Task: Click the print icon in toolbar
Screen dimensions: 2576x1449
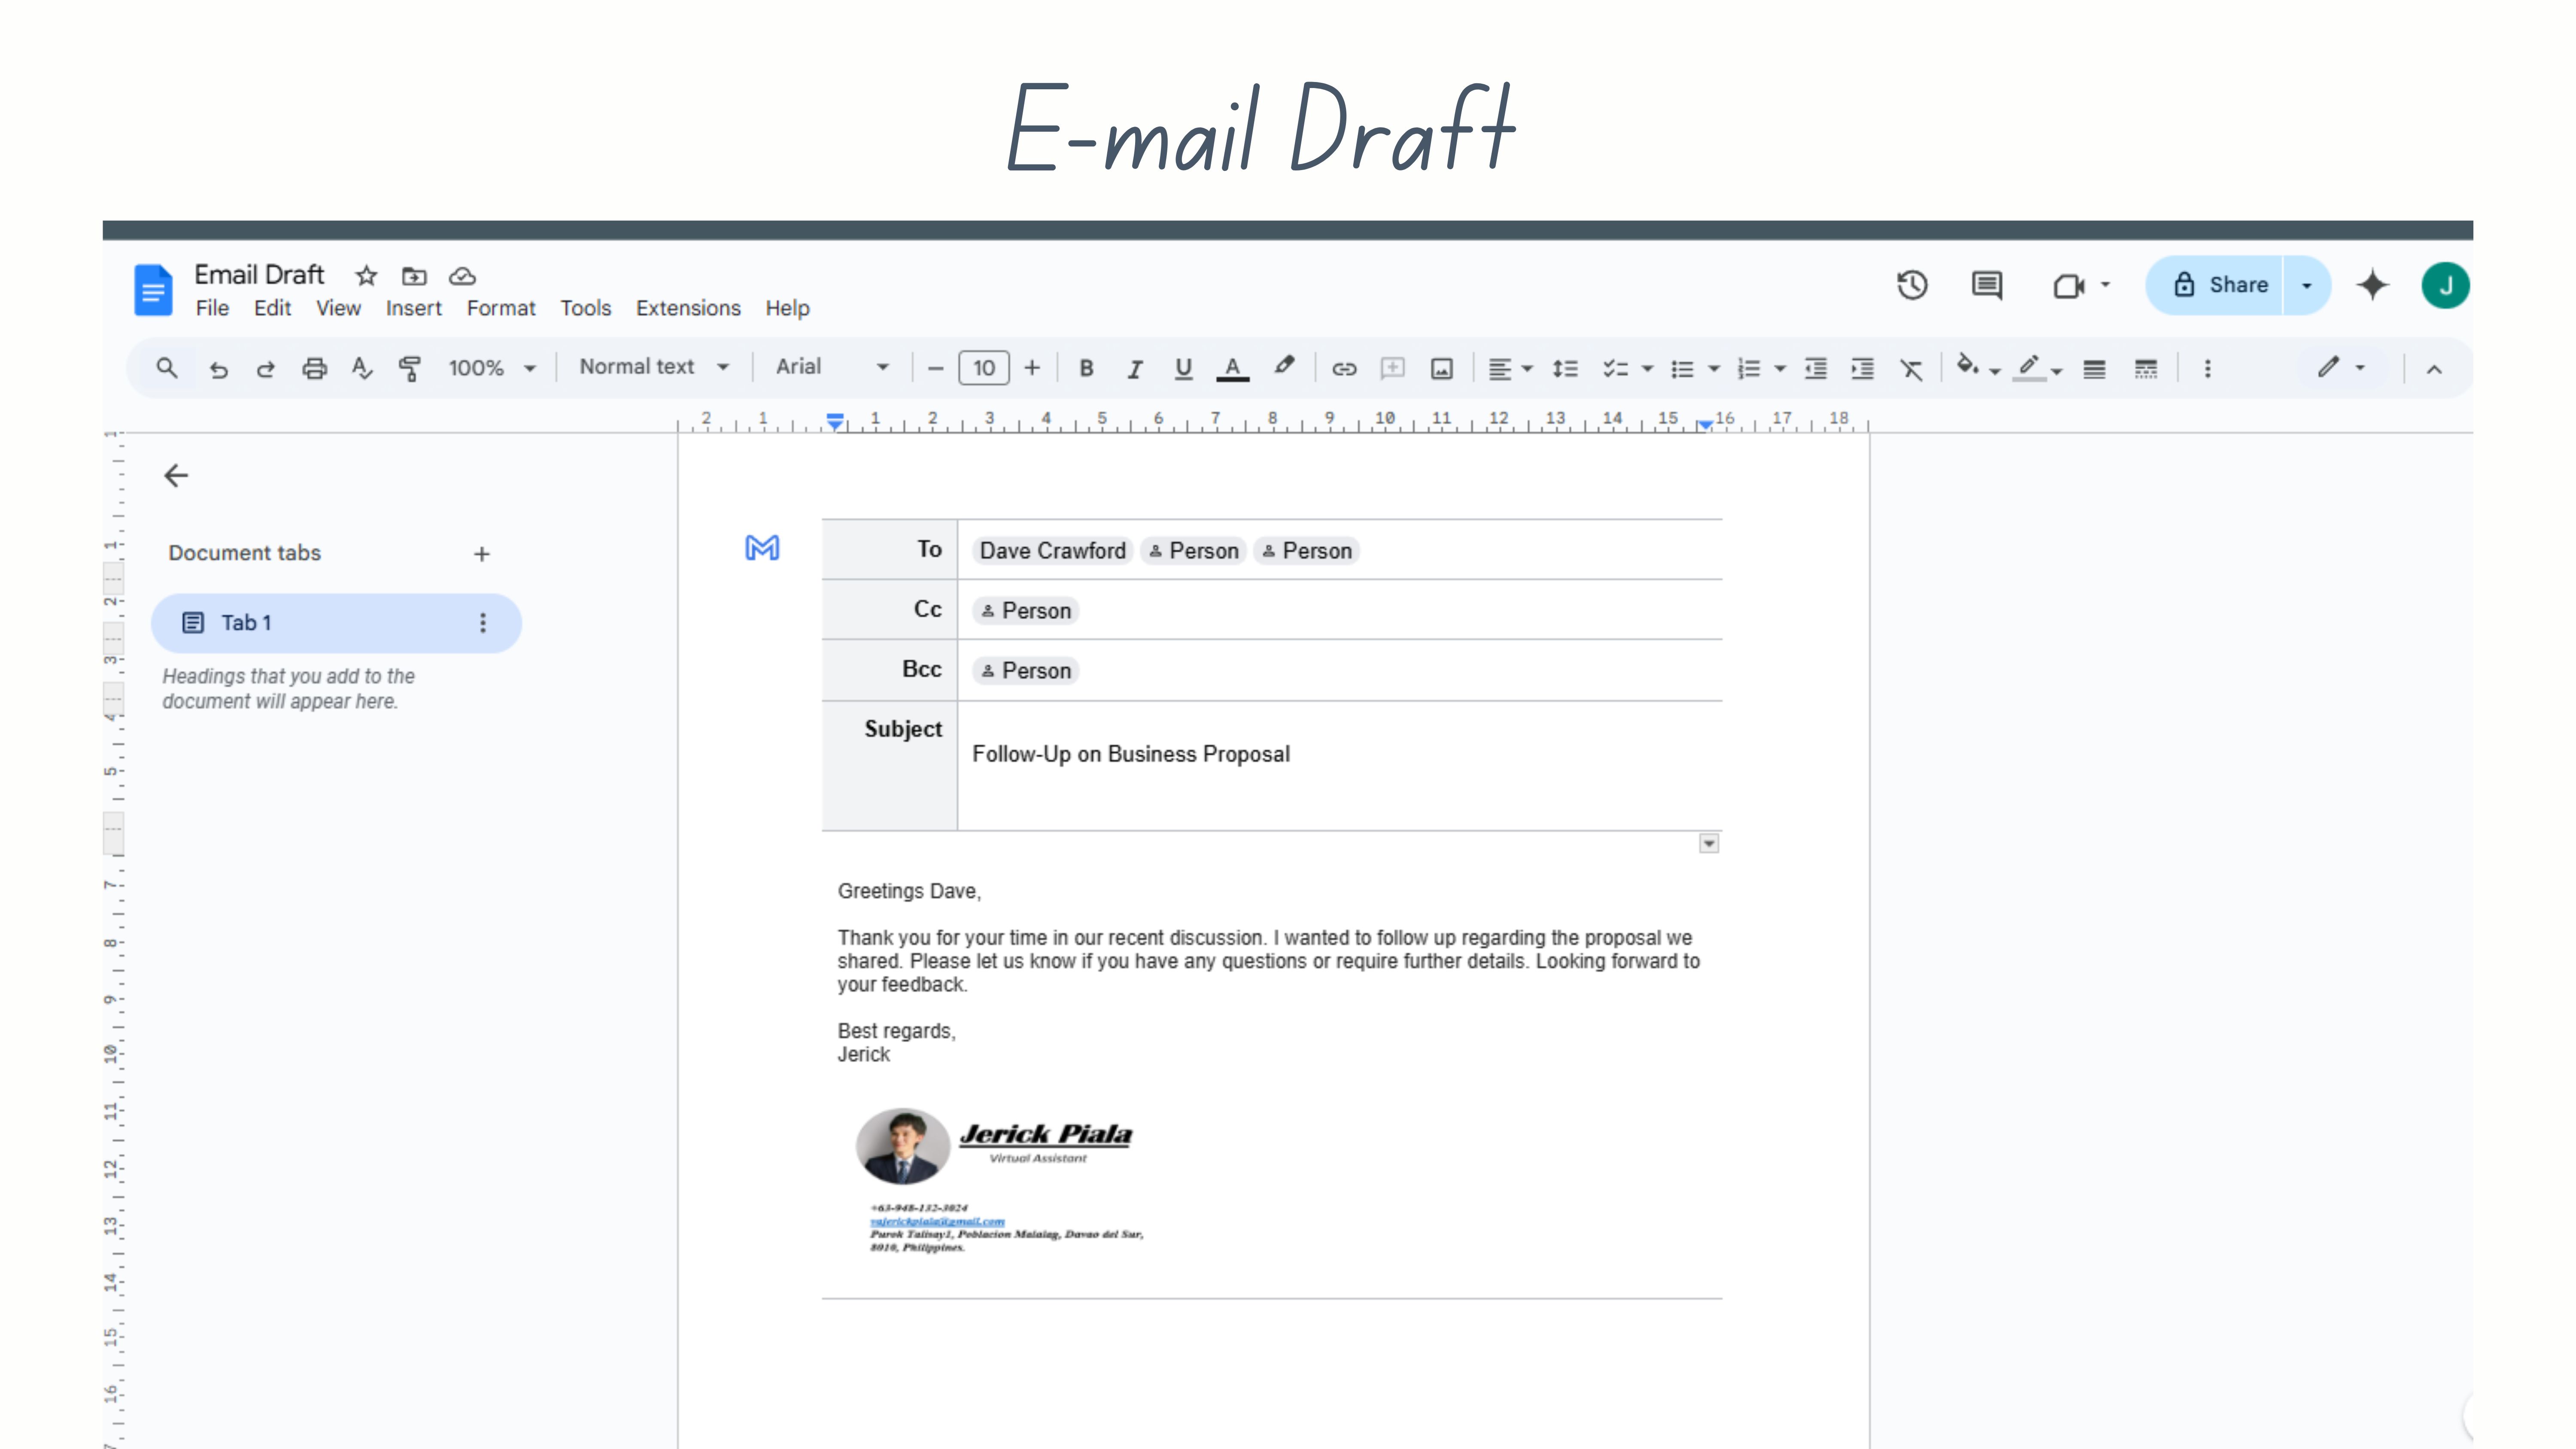Action: (314, 368)
